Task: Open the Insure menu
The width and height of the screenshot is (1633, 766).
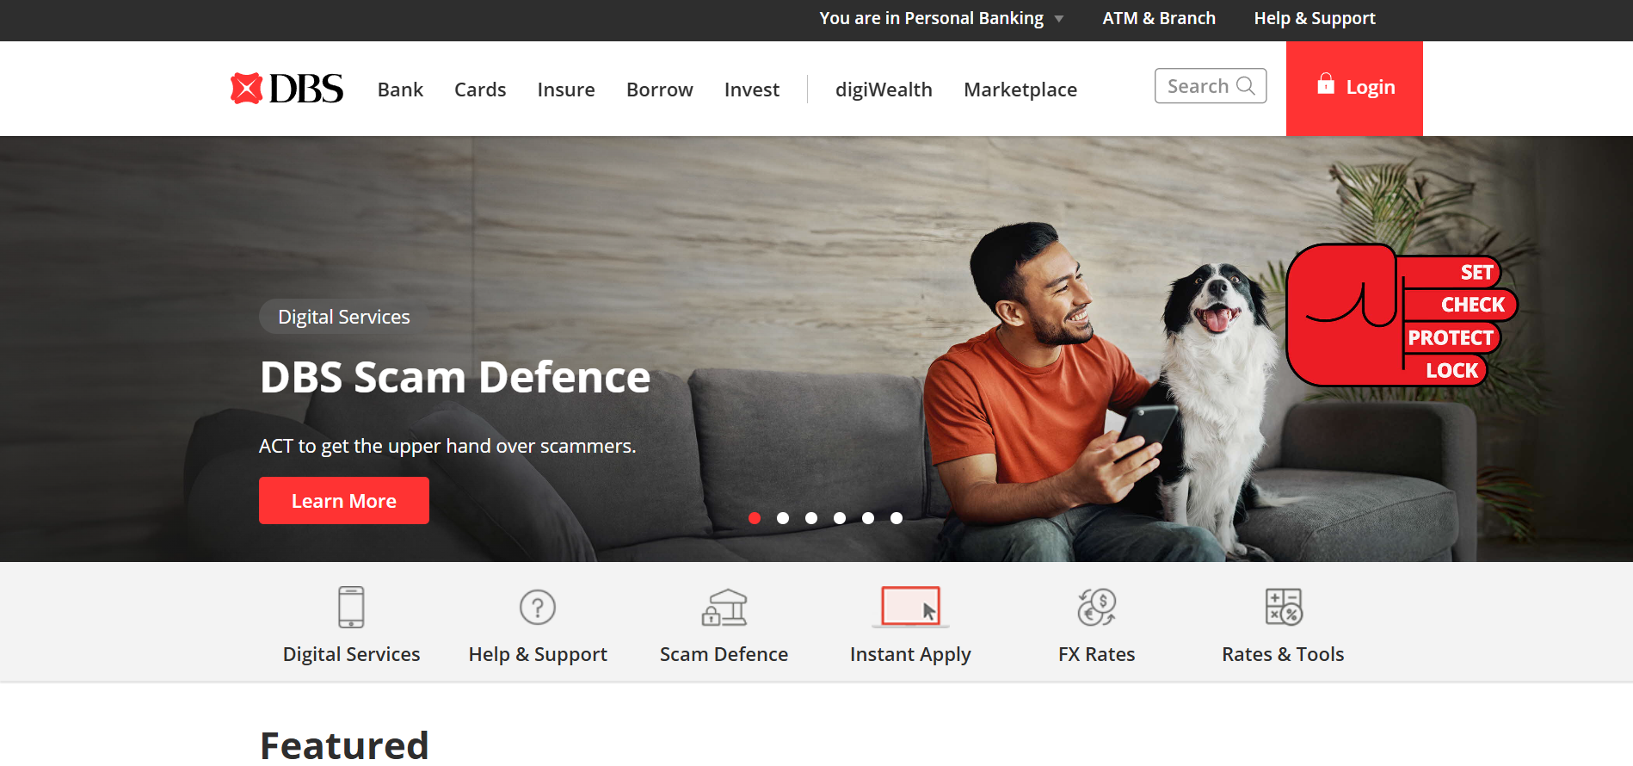Action: [x=566, y=90]
